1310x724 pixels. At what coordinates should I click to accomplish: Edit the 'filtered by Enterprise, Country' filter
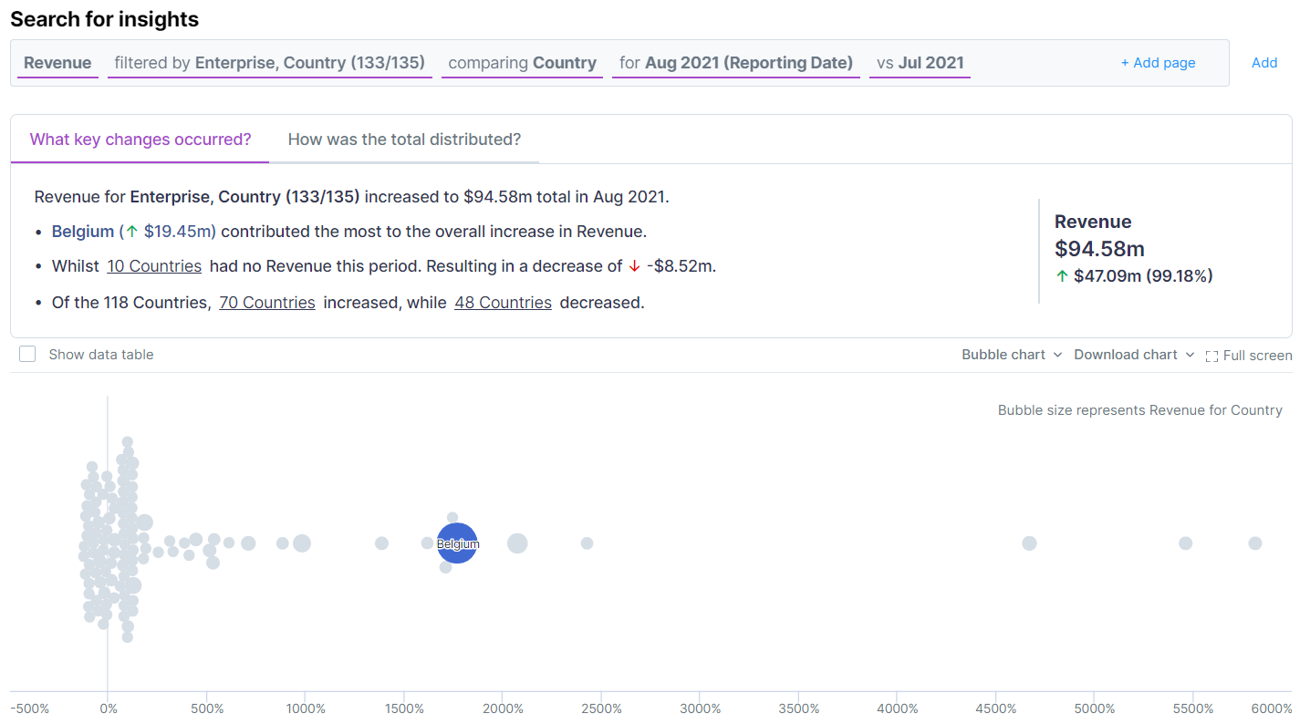coord(270,63)
